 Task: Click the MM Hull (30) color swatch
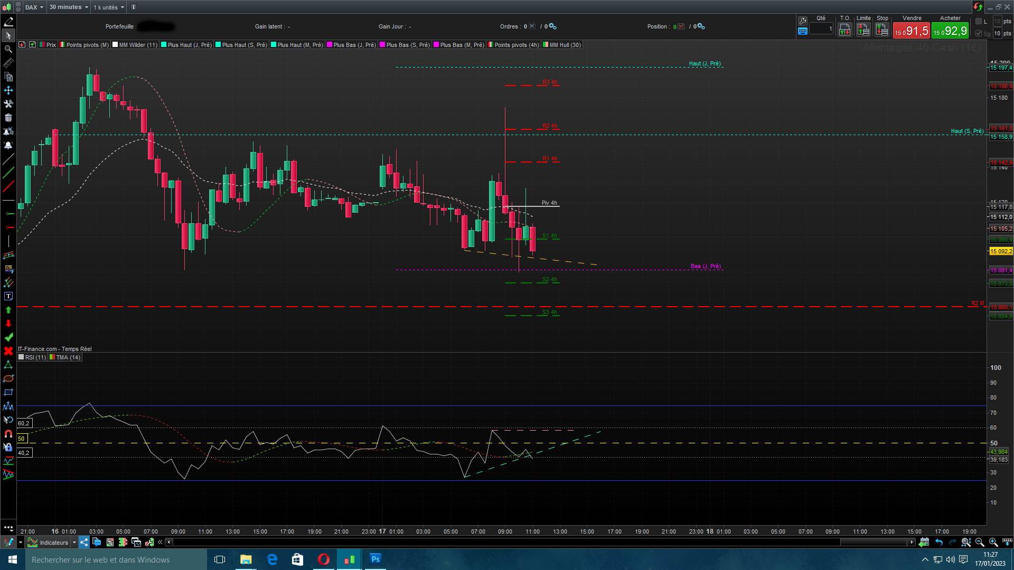546,45
